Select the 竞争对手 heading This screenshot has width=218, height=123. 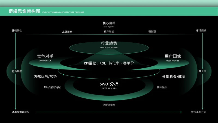pos(45,56)
